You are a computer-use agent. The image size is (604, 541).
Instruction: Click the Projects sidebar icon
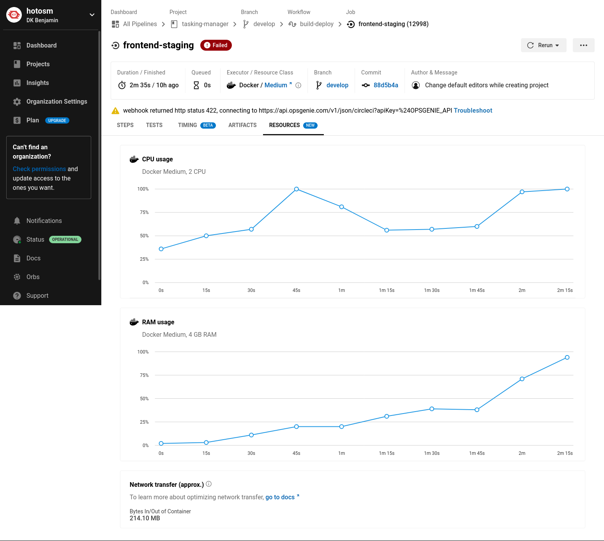(17, 64)
